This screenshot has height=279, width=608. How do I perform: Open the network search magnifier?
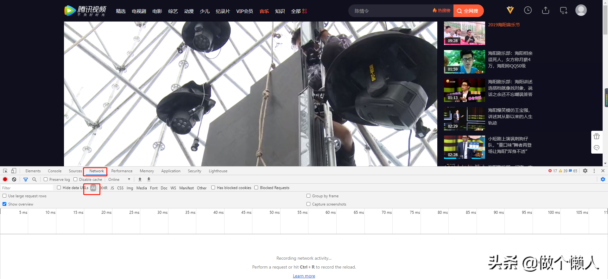[35, 179]
